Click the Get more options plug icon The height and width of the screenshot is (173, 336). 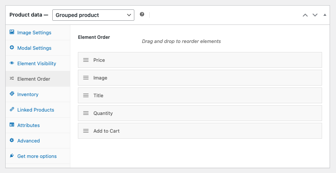pos(12,156)
